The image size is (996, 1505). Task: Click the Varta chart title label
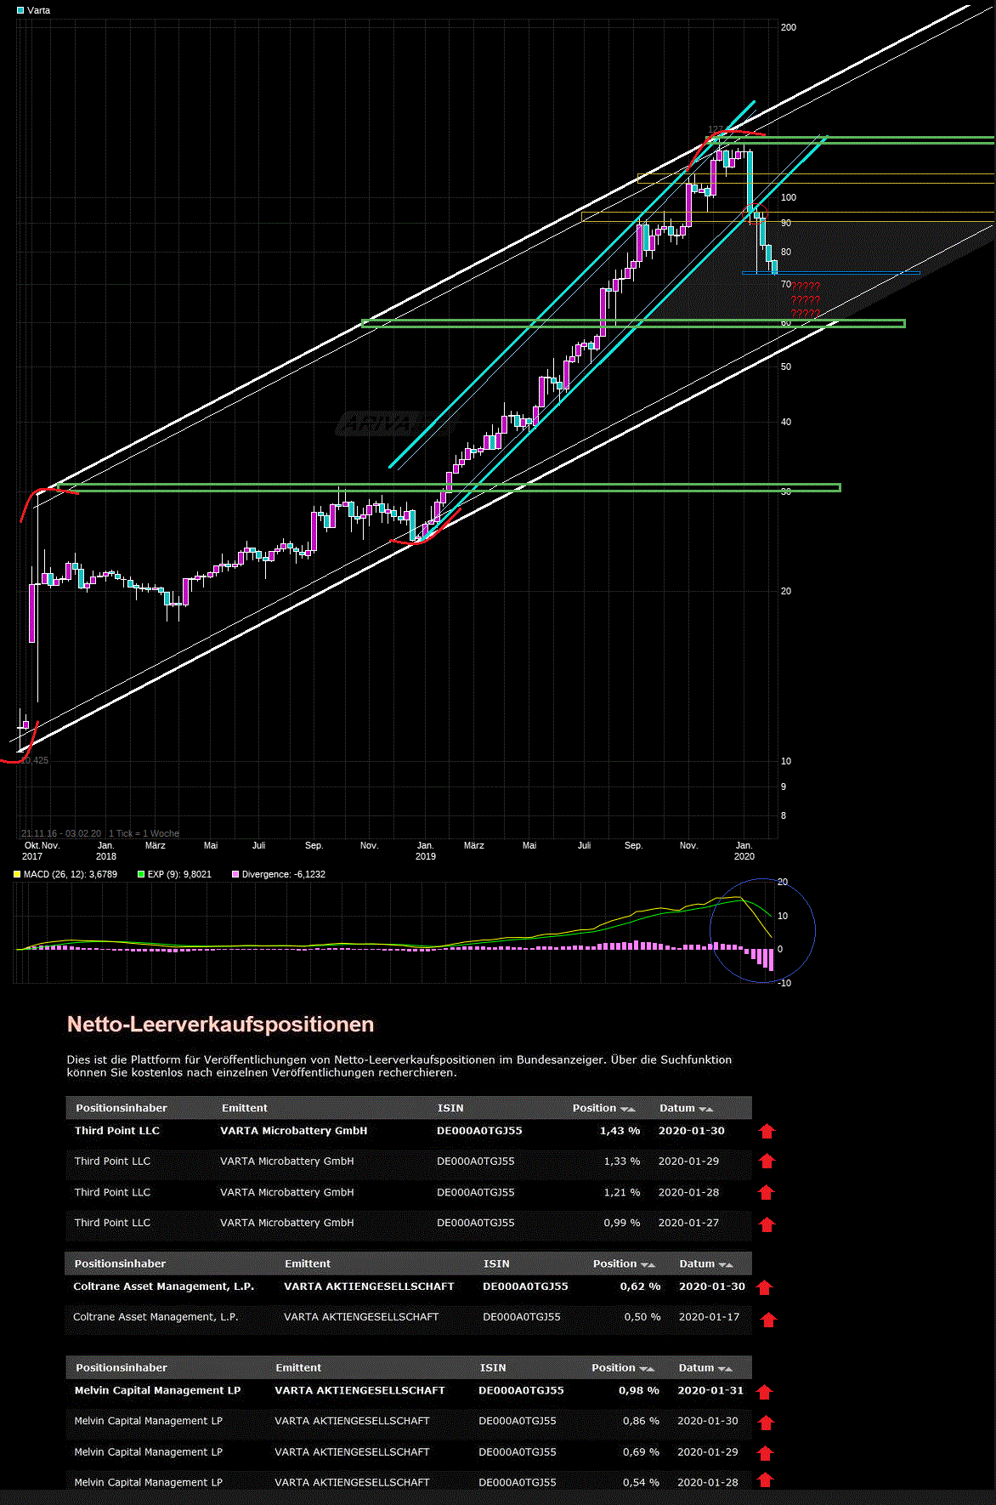(x=38, y=10)
